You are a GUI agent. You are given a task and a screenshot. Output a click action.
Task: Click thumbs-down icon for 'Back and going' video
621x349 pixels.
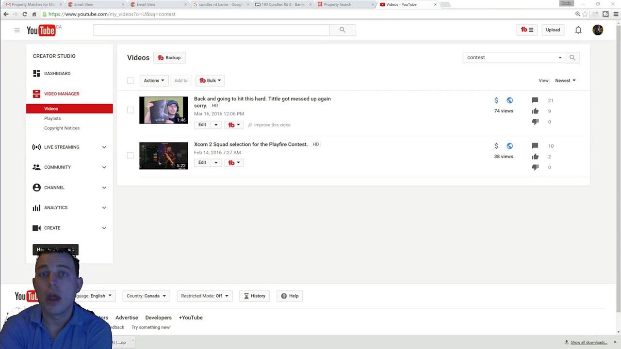click(535, 122)
